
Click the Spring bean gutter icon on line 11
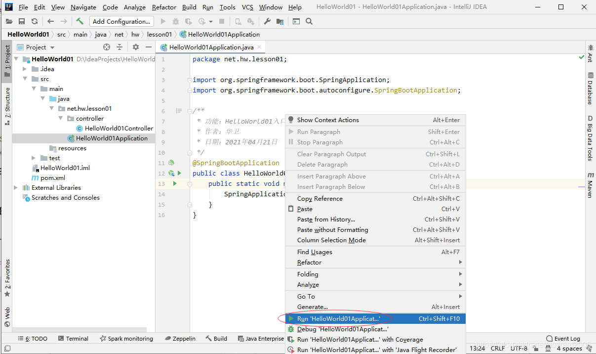coord(171,163)
